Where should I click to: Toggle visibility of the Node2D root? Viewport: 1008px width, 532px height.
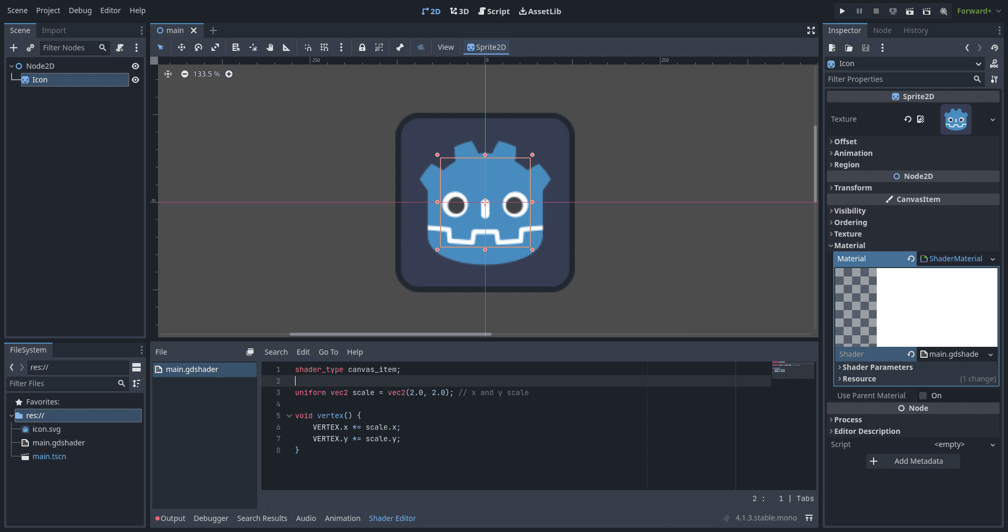(135, 66)
